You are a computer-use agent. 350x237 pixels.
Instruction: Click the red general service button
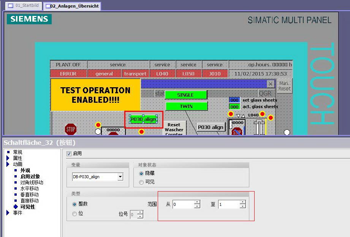pyautogui.click(x=104, y=74)
